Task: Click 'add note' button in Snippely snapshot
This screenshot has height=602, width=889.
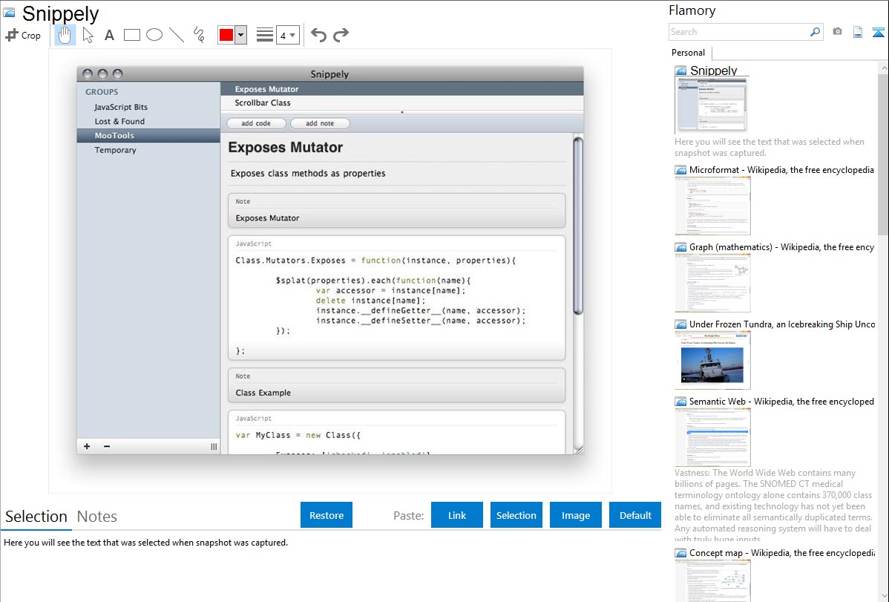Action: [320, 123]
